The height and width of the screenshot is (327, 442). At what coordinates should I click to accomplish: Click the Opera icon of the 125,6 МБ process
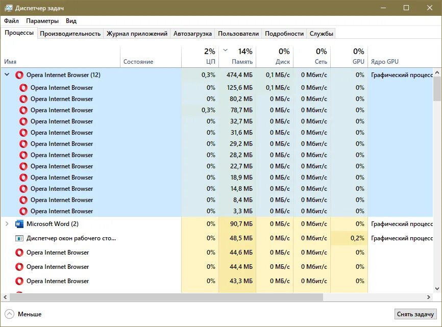[24, 88]
